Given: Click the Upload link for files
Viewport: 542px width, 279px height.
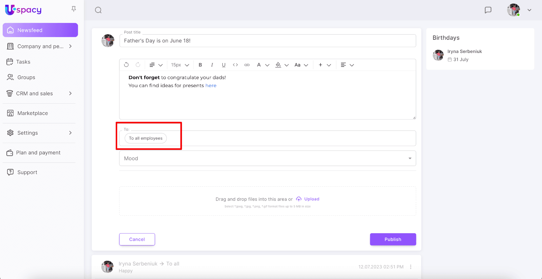Looking at the screenshot, I should [311, 199].
